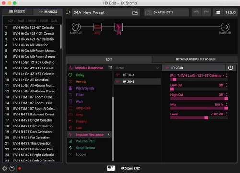Click the Low Cut slider

point(199,89)
